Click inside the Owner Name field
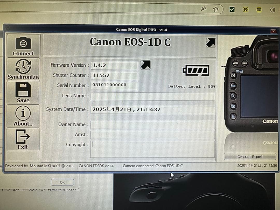Screen dimensions: 280x210 point(153,125)
